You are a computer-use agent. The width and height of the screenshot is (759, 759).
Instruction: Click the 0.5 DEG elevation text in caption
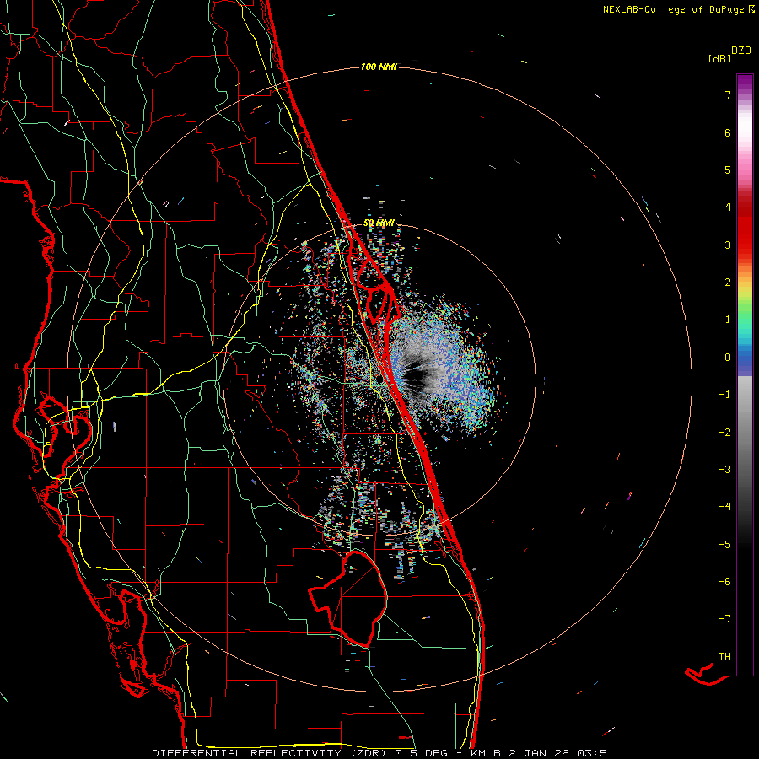point(421,753)
